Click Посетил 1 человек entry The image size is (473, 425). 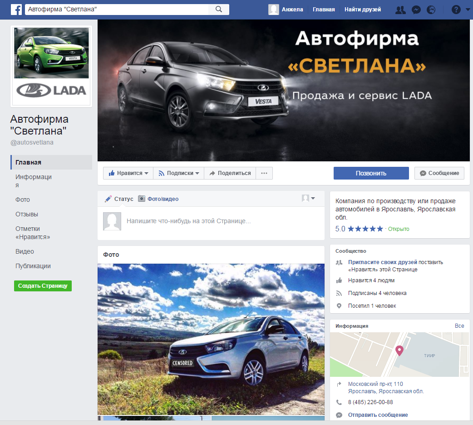pos(372,306)
